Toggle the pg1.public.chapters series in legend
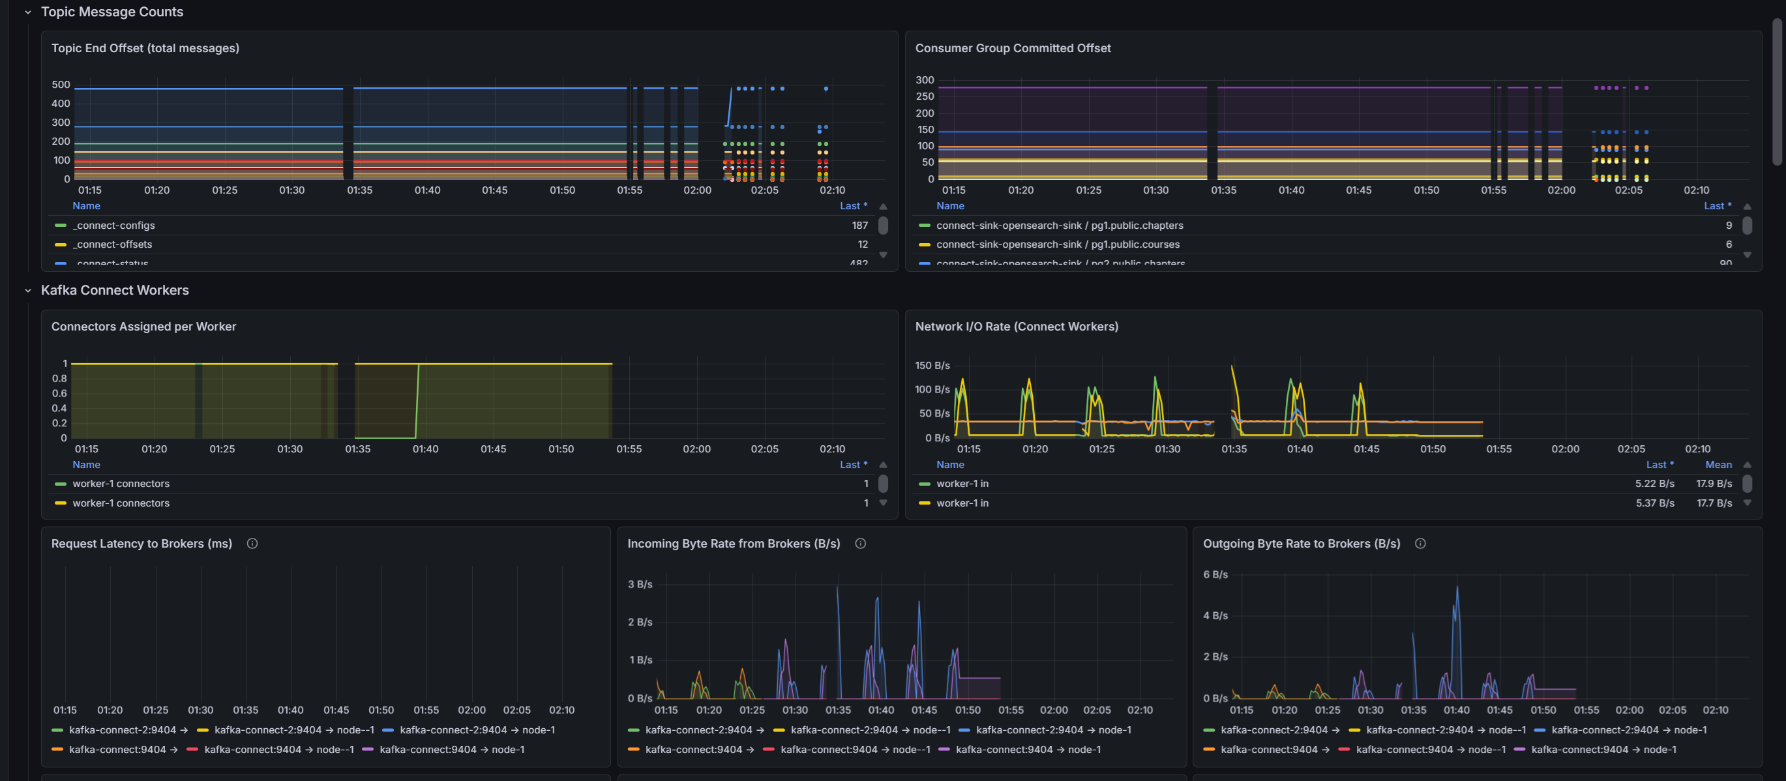The width and height of the screenshot is (1786, 781). click(1060, 226)
